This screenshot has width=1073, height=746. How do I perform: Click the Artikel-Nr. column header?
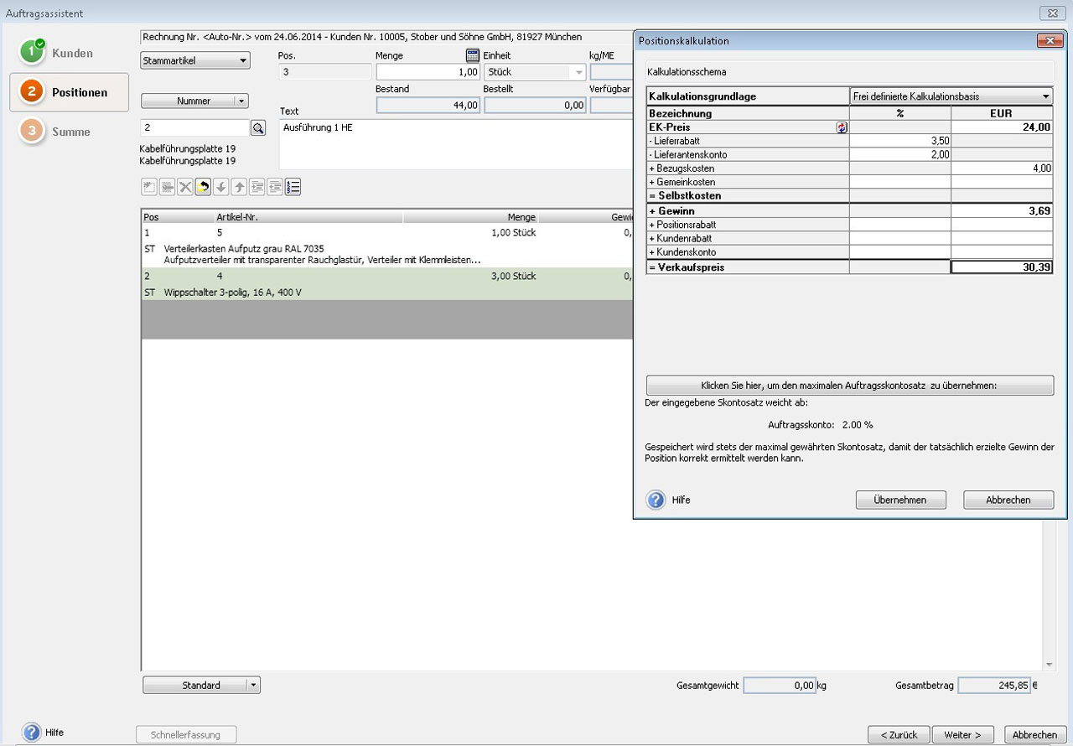(308, 217)
